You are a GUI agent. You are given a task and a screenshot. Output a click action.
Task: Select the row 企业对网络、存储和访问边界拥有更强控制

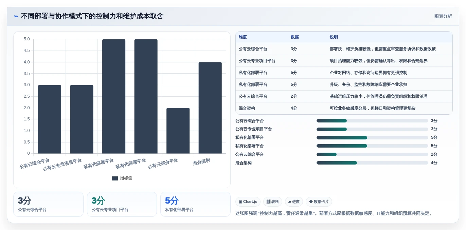[344, 73]
